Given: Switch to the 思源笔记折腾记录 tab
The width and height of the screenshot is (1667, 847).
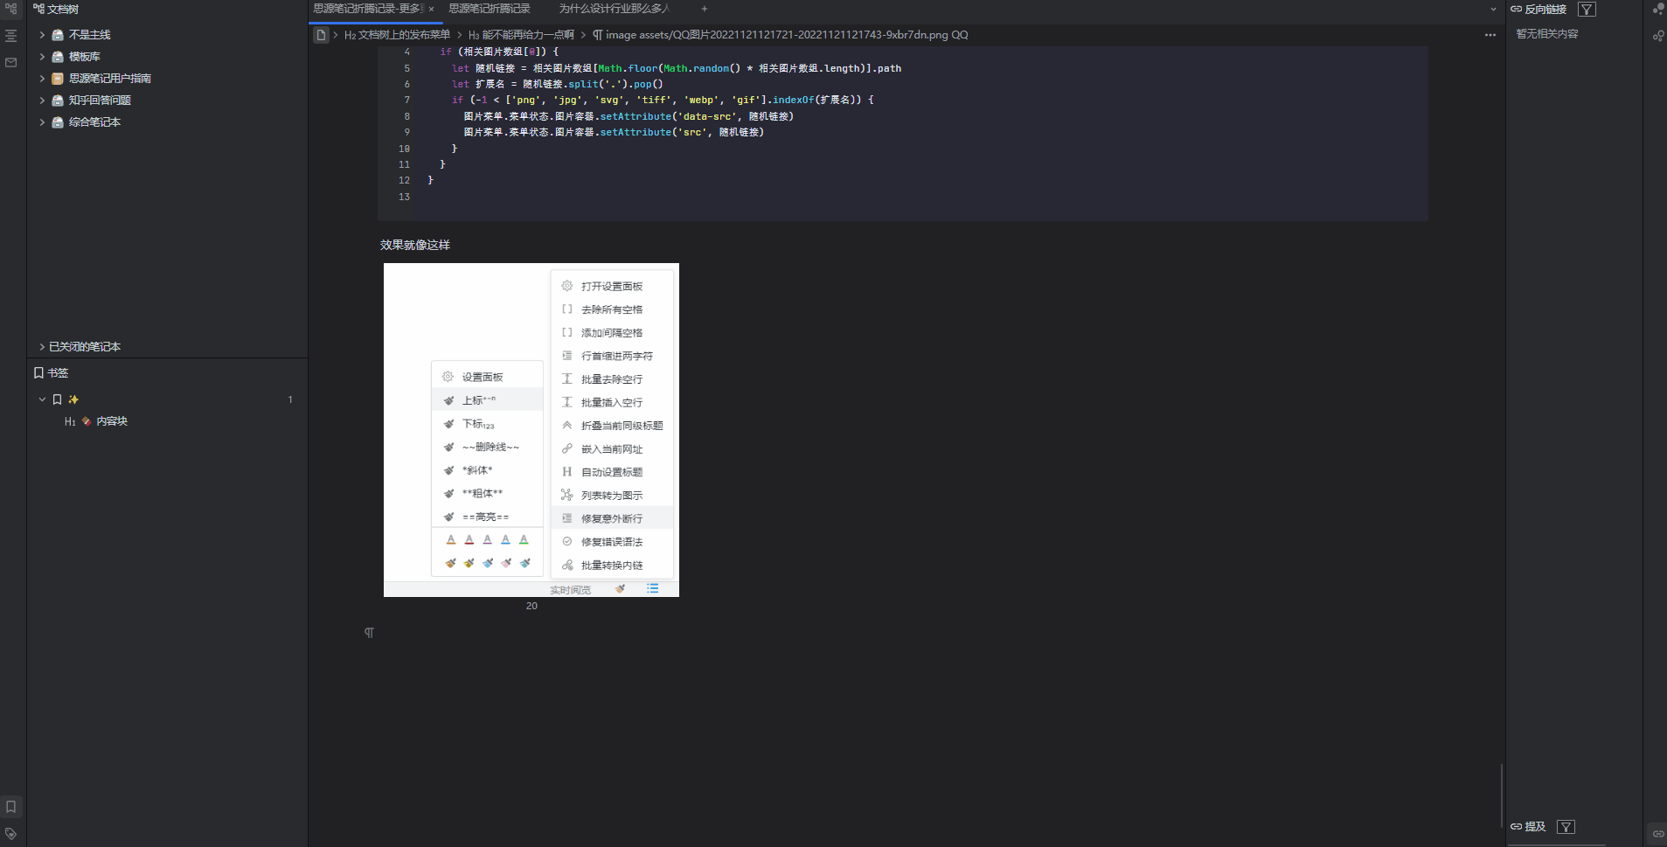Looking at the screenshot, I should tap(490, 9).
